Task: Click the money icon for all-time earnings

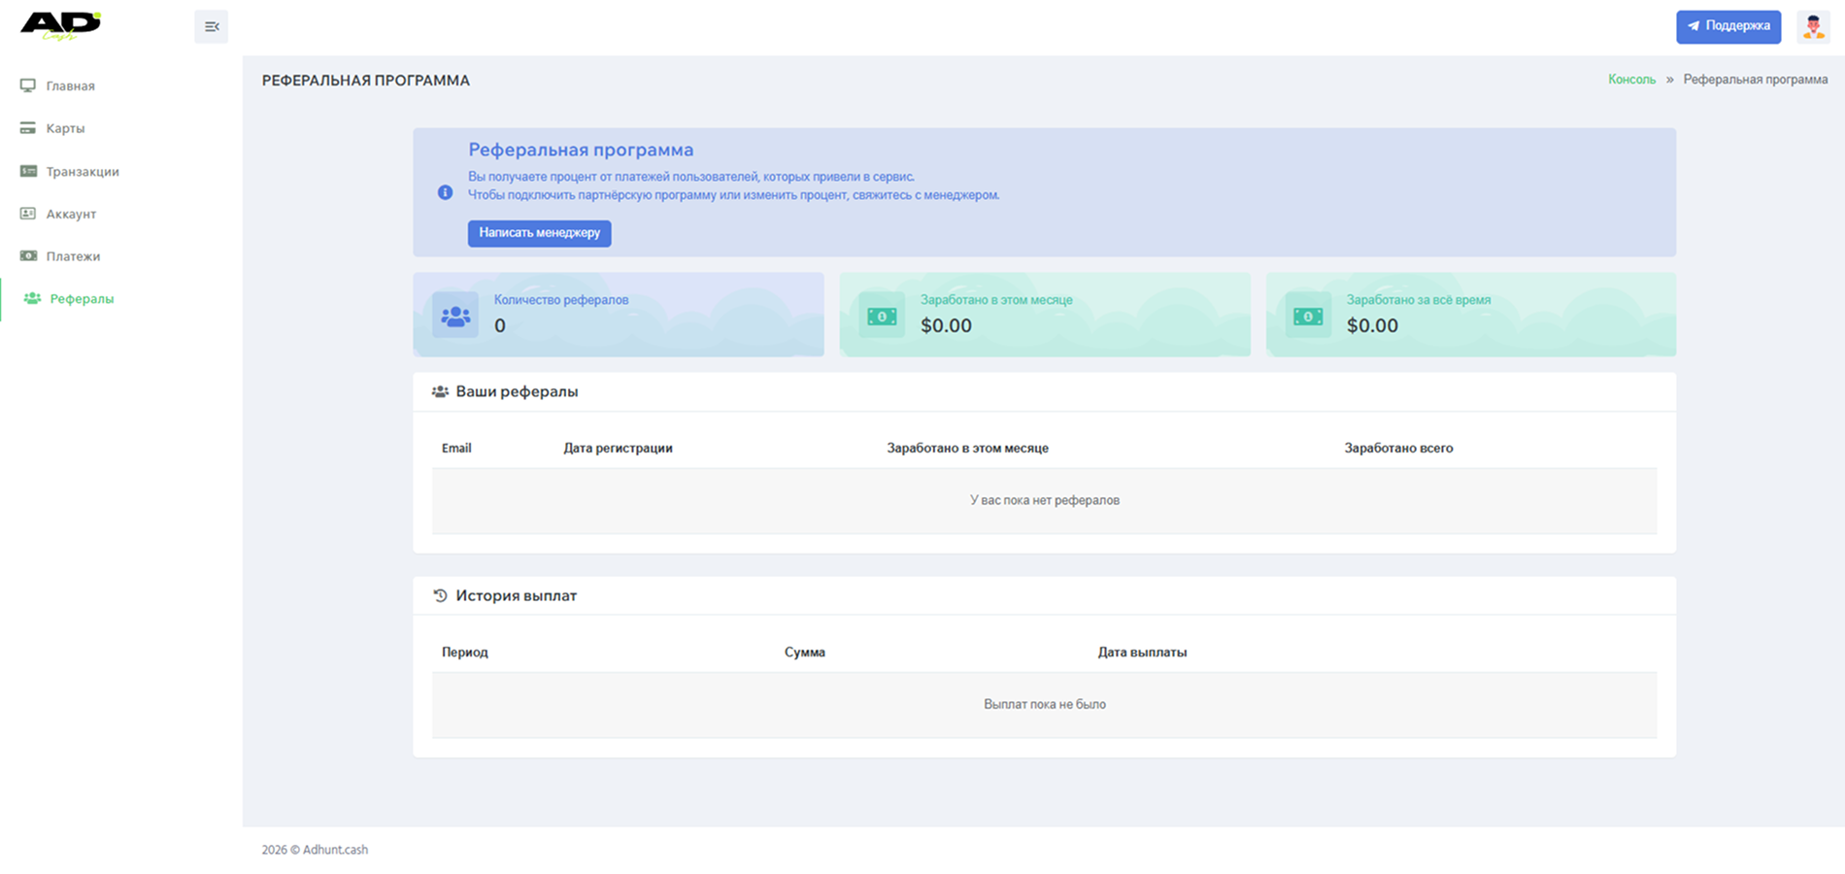Action: tap(1308, 316)
